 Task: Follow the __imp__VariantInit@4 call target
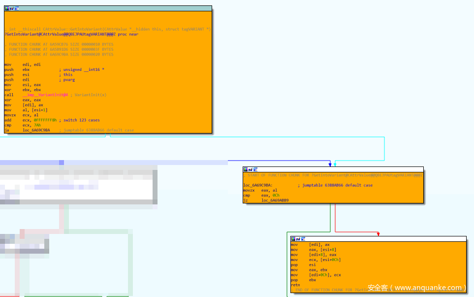[x=45, y=95]
